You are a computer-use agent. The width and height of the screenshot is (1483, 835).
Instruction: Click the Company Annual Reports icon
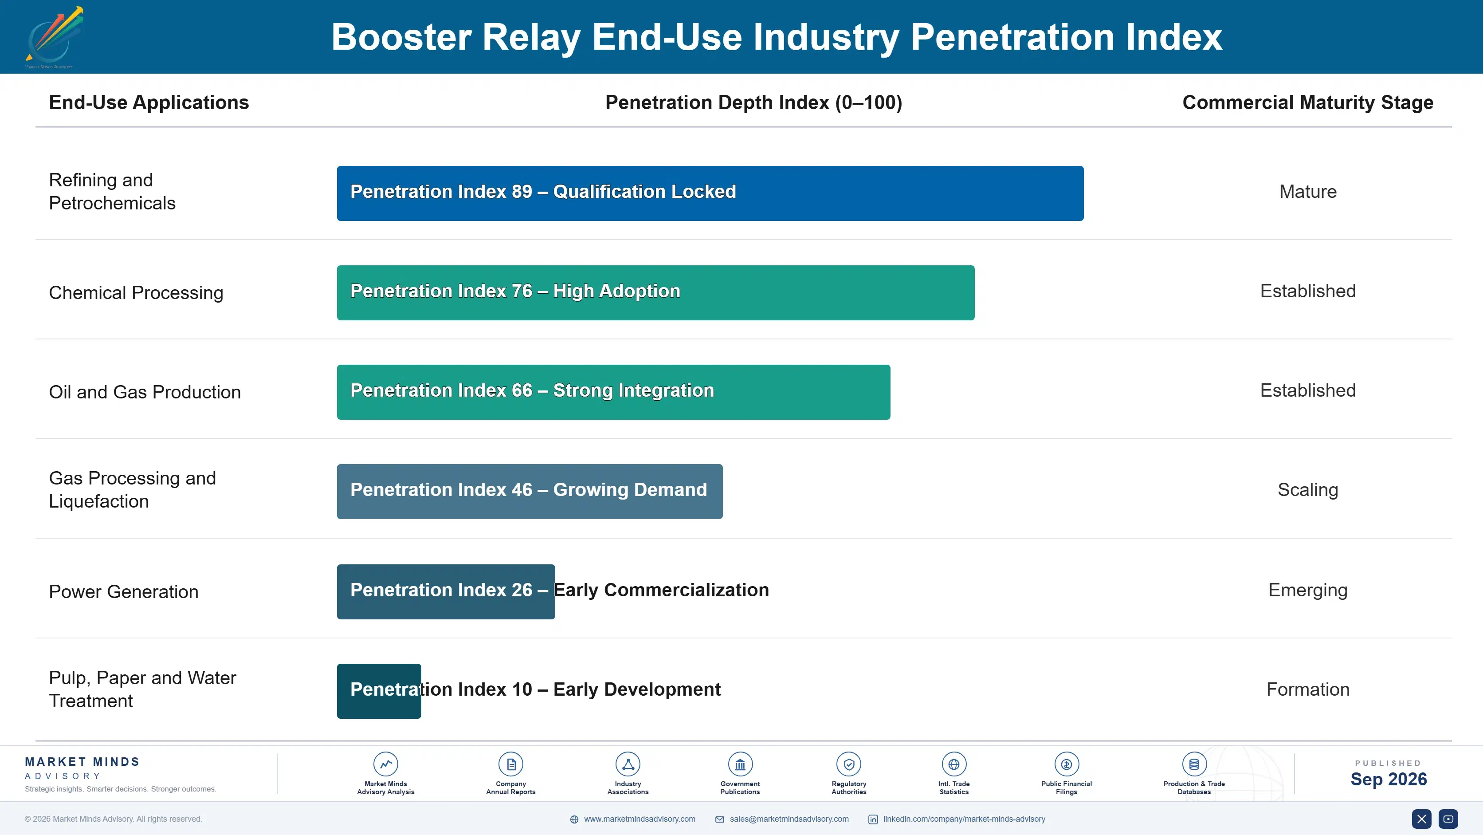510,764
